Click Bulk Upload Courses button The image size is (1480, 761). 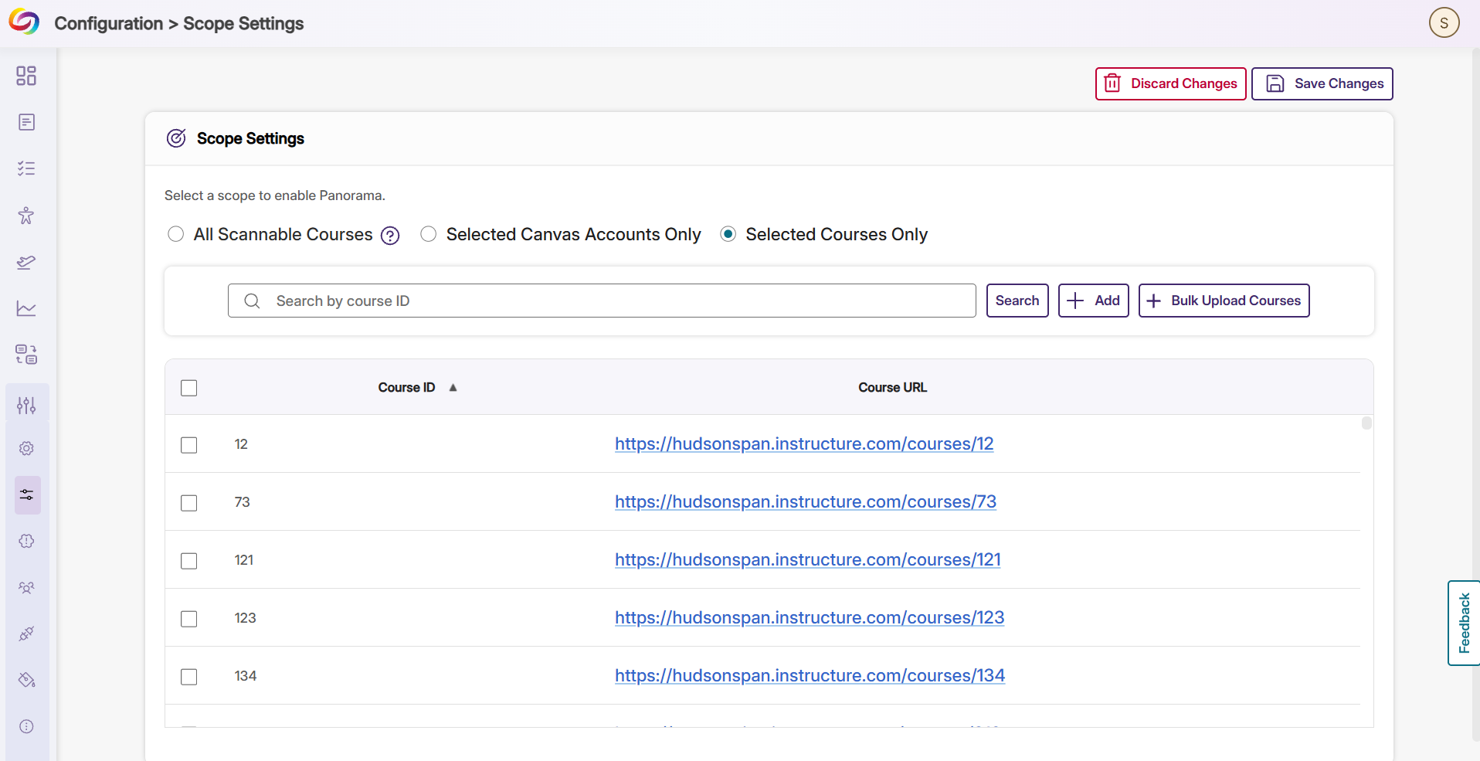1224,301
